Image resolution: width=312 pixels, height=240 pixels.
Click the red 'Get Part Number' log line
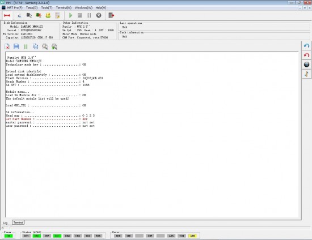(47, 119)
